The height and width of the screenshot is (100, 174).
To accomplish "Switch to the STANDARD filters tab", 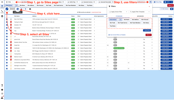I will pyautogui.click(x=119, y=16).
